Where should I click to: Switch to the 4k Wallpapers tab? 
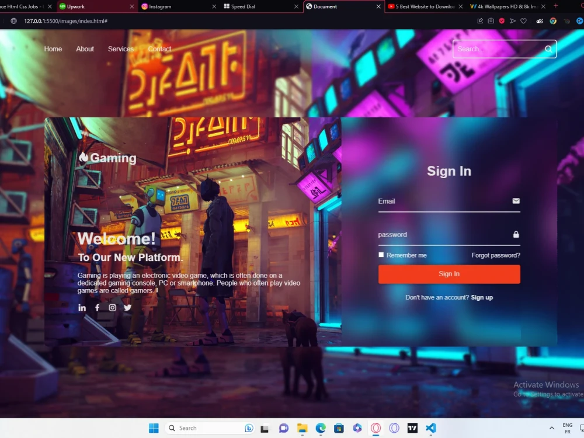(x=507, y=6)
